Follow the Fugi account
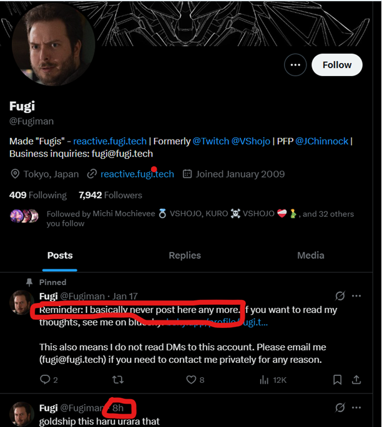 pyautogui.click(x=336, y=65)
